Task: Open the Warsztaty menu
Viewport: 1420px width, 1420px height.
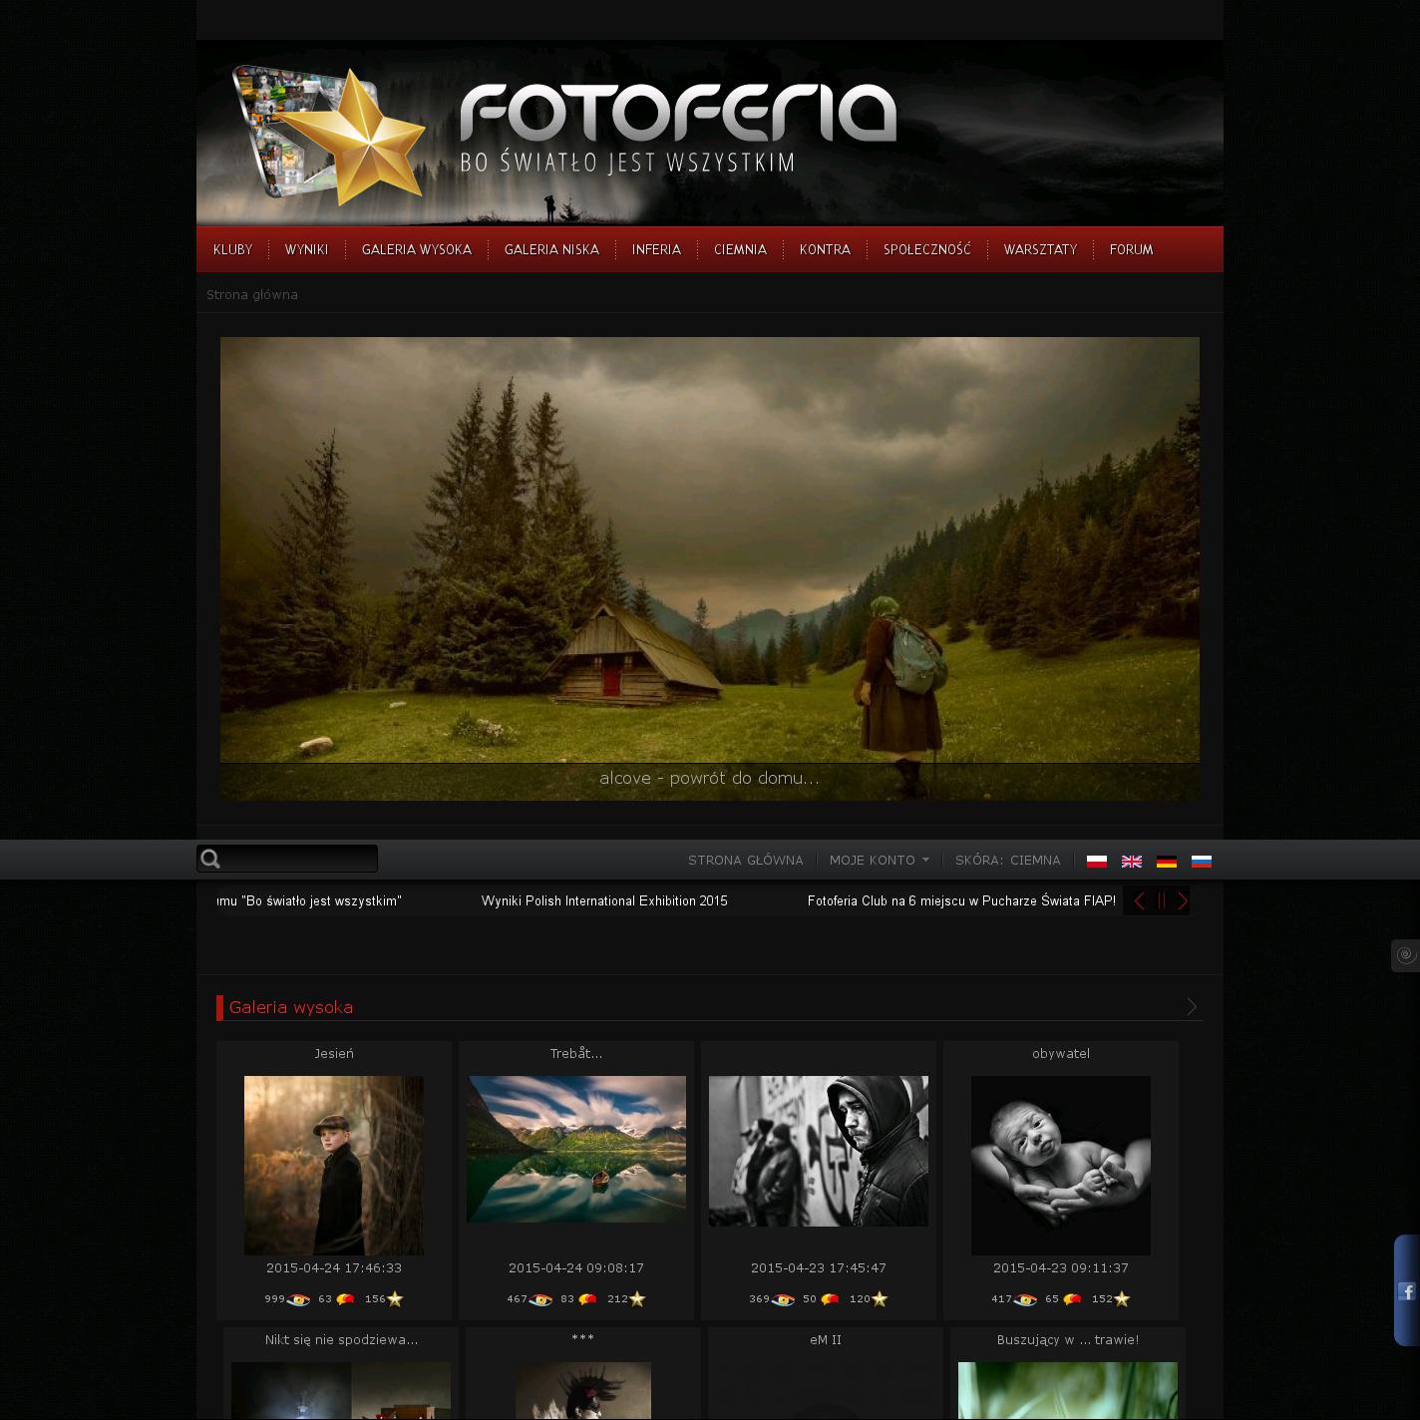Action: [1040, 249]
